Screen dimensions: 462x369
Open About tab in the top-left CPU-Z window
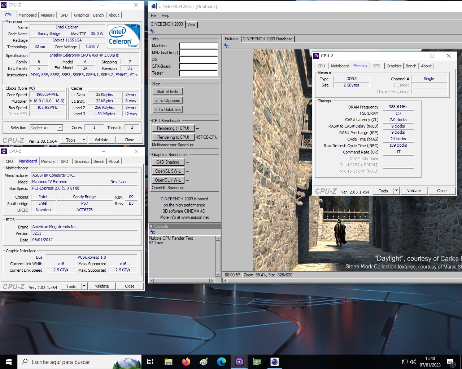point(114,15)
